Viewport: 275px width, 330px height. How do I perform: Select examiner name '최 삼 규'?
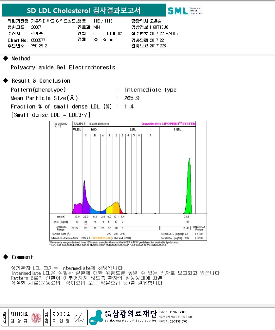[19, 321]
